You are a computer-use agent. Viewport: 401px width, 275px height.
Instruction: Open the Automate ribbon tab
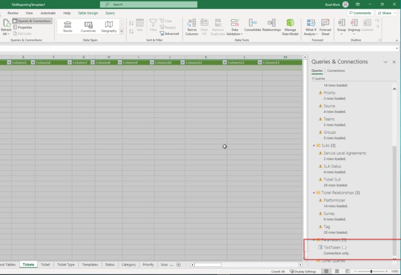pos(48,13)
